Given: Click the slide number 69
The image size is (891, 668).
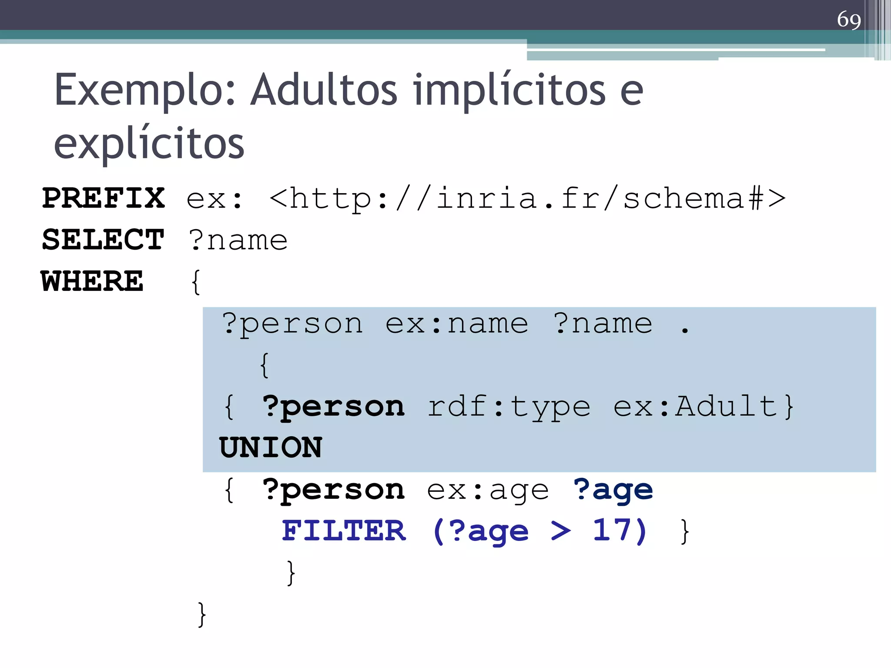Looking at the screenshot, I should 849,20.
